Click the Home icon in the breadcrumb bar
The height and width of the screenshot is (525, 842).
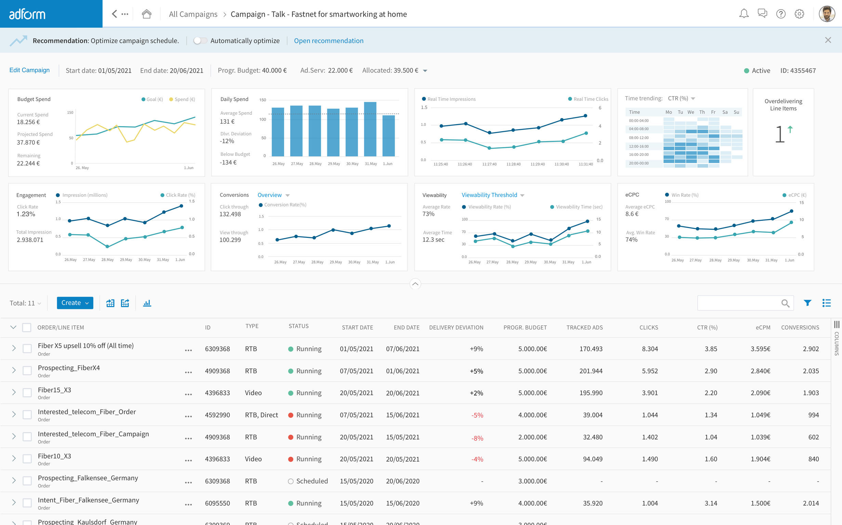pyautogui.click(x=146, y=14)
